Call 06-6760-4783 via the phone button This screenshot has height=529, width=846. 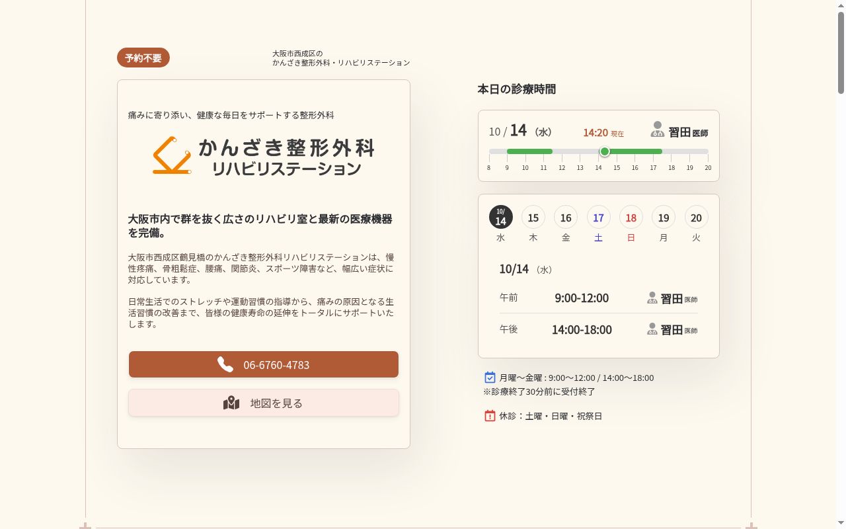pyautogui.click(x=264, y=364)
